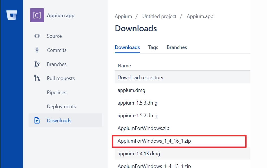Open Deployments in the sidebar
Viewport: 267px width, 168px height.
61,107
